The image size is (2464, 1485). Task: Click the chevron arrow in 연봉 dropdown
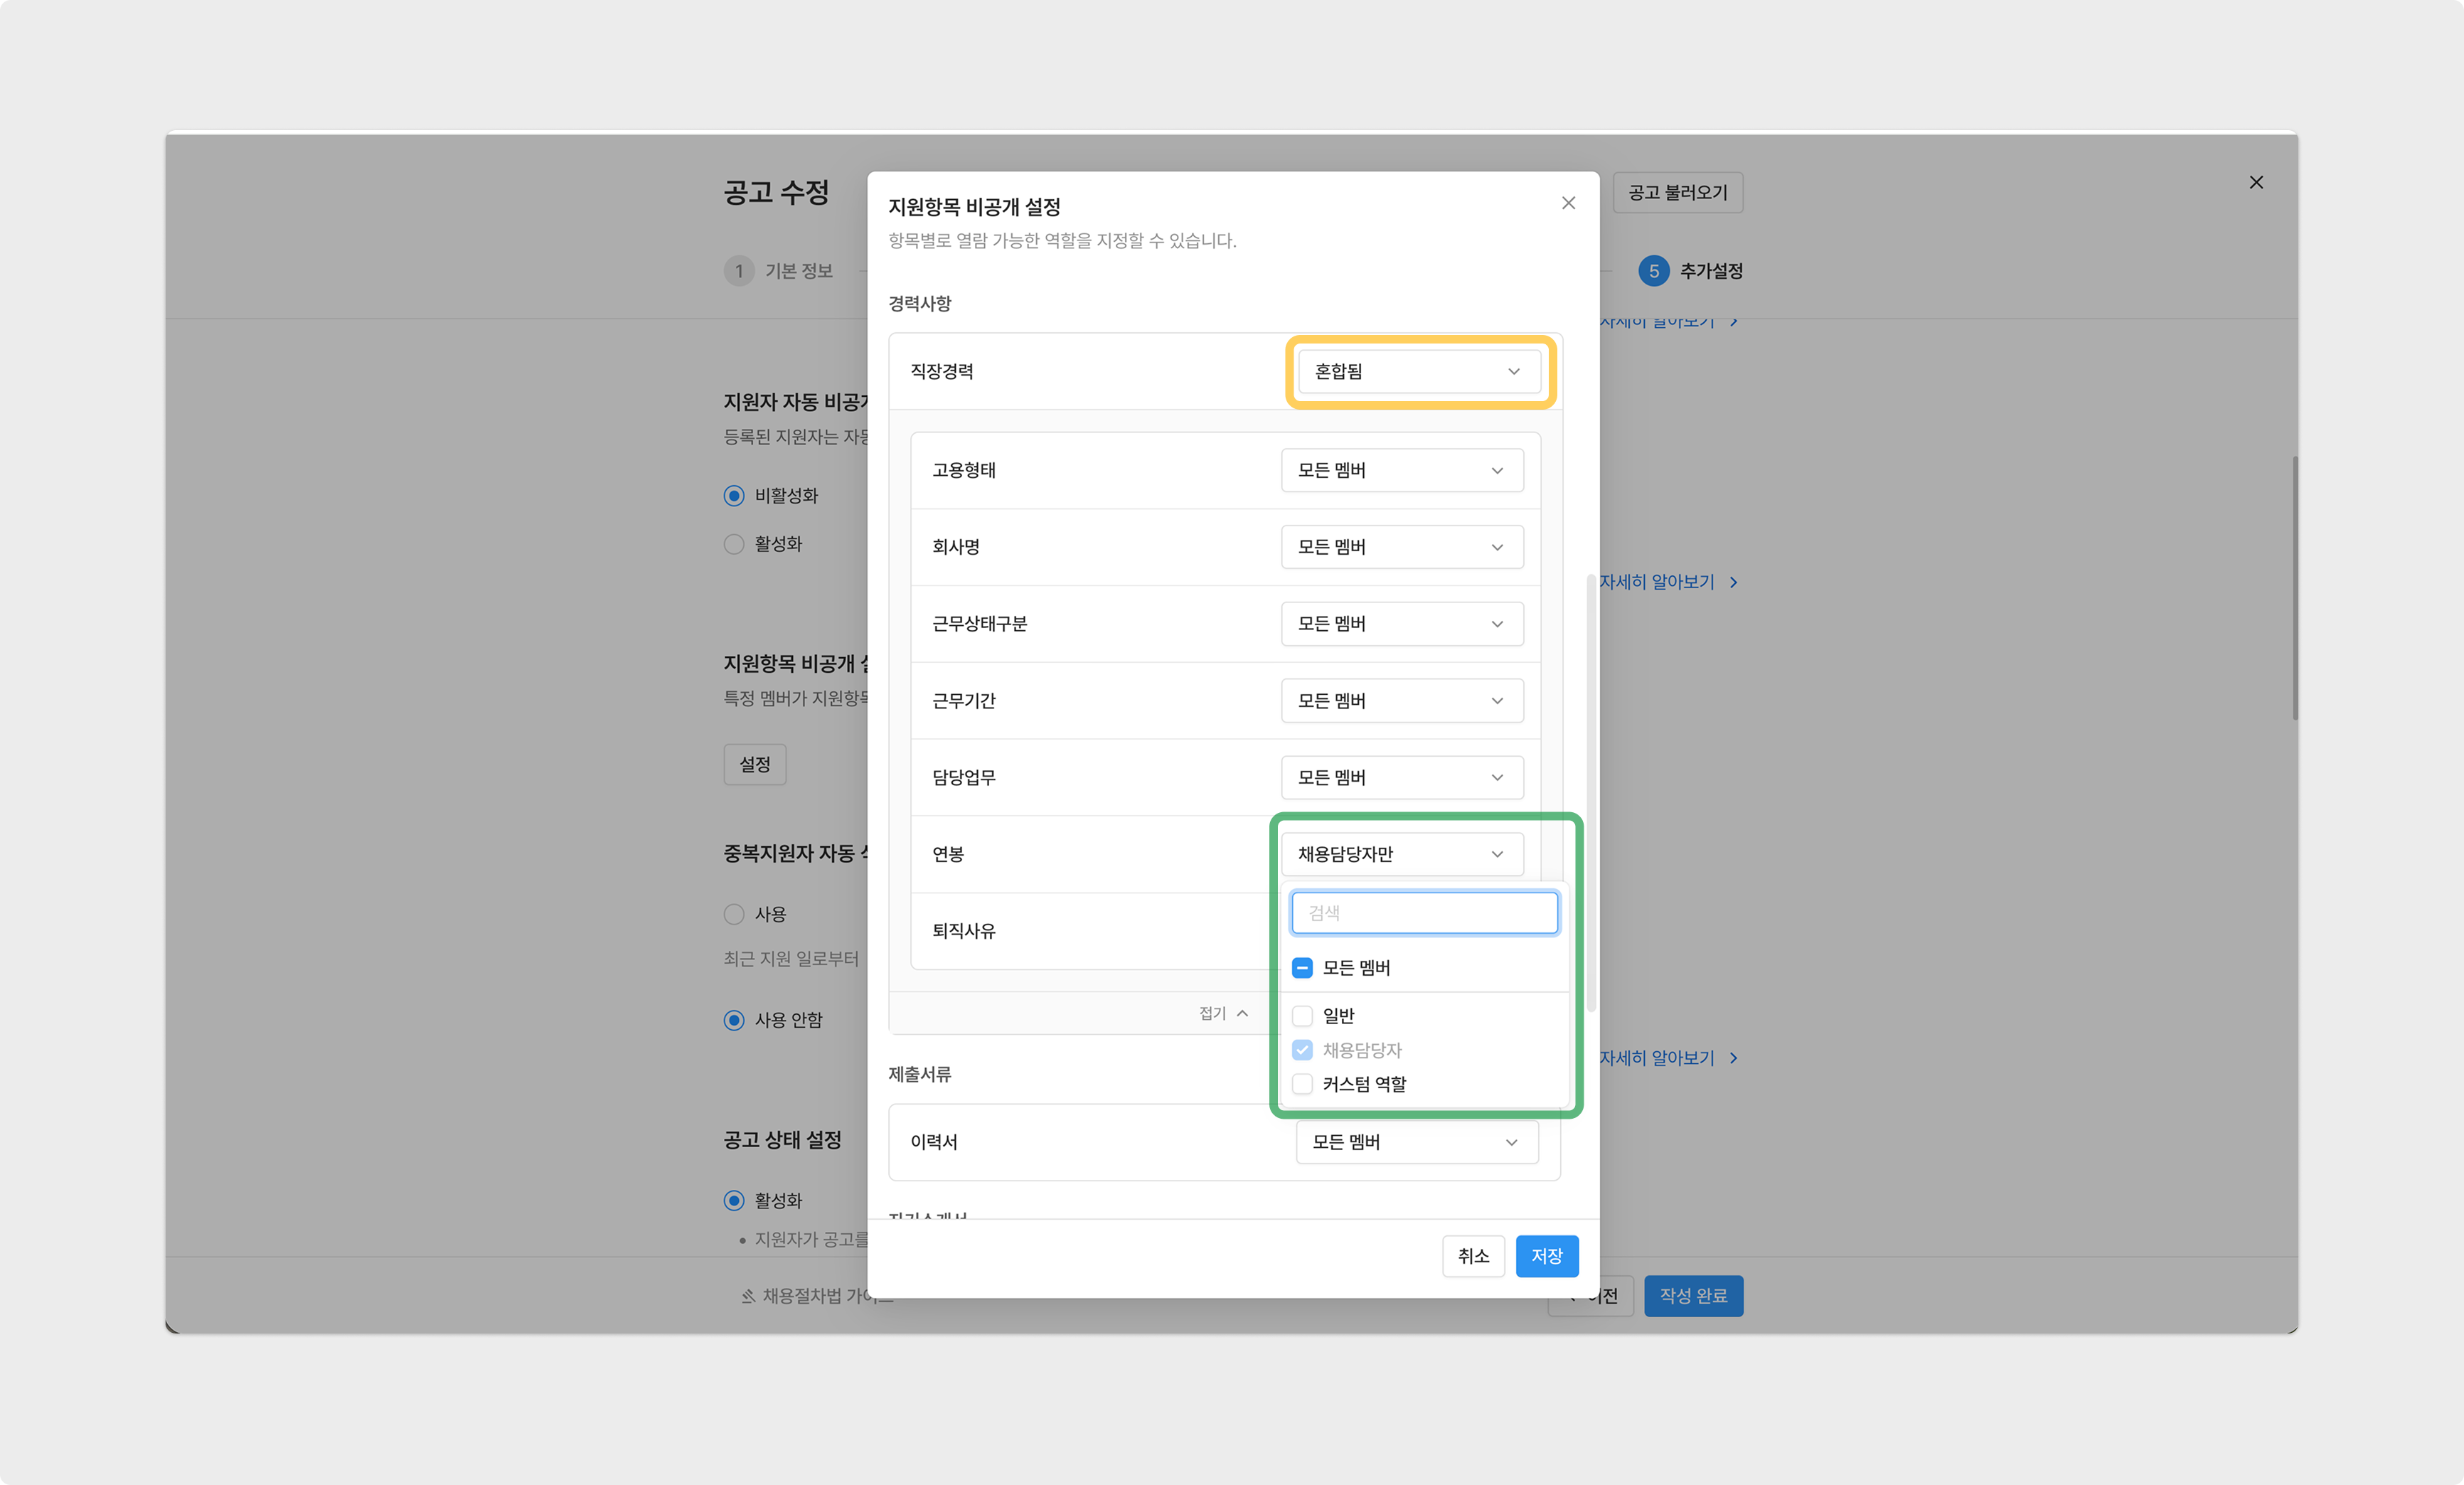tap(1497, 854)
